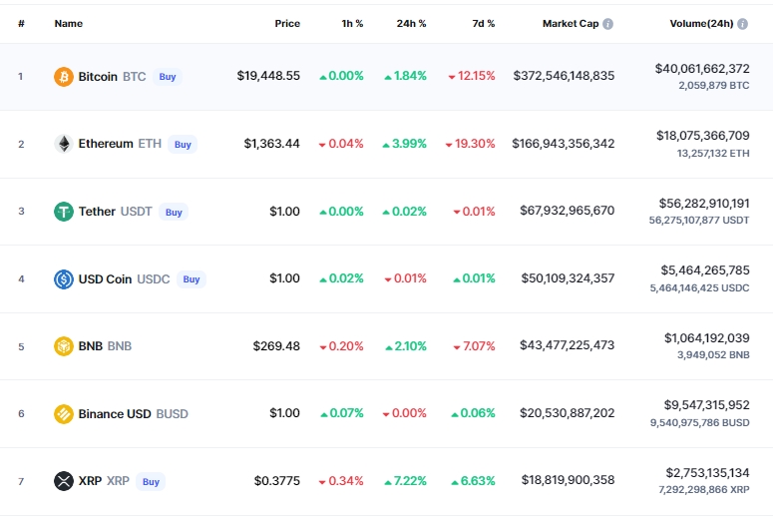This screenshot has width=773, height=527.
Task: Click Binance USD market cap $20,530,887,202
Action: (x=567, y=413)
